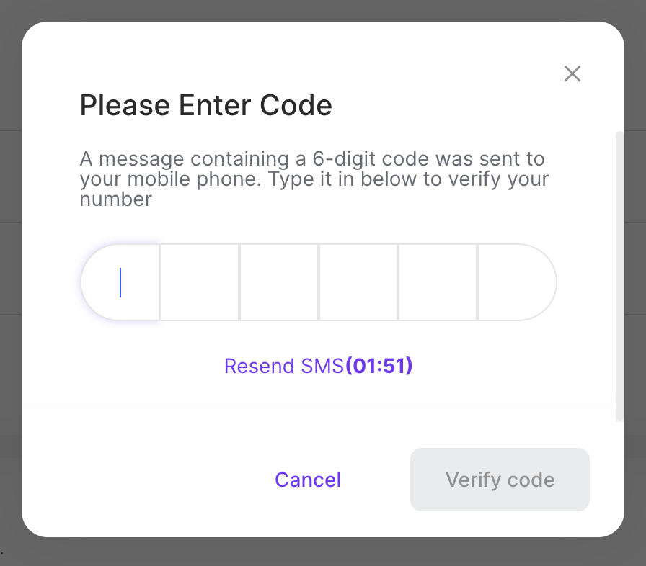Click the Resend SMS link
This screenshot has height=566, width=646.
pyautogui.click(x=284, y=366)
